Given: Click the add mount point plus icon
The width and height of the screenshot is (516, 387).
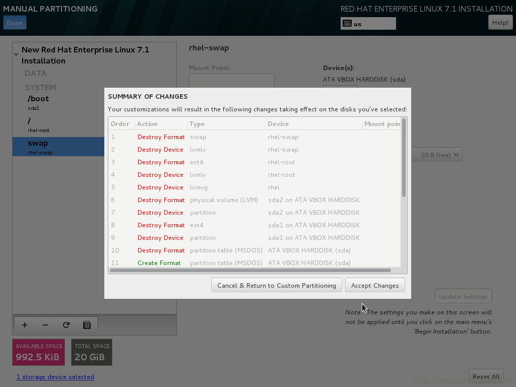Looking at the screenshot, I should pyautogui.click(x=25, y=325).
